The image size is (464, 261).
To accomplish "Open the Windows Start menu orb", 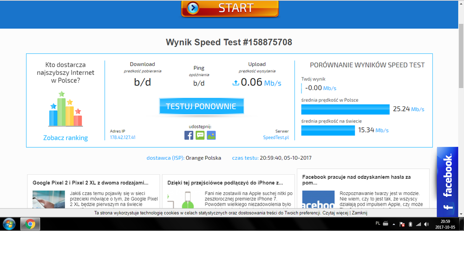I will pos(9,224).
